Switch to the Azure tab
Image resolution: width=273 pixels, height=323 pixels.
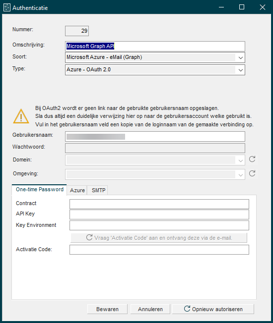77,190
